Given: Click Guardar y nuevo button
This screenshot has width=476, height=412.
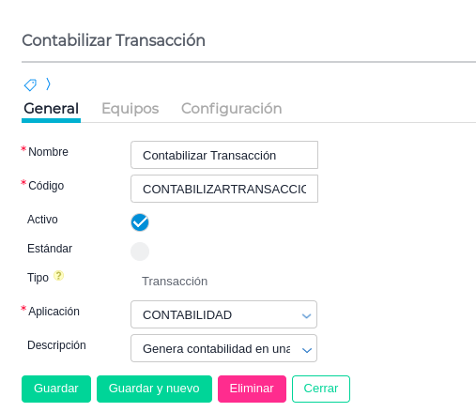Looking at the screenshot, I should (x=154, y=389).
